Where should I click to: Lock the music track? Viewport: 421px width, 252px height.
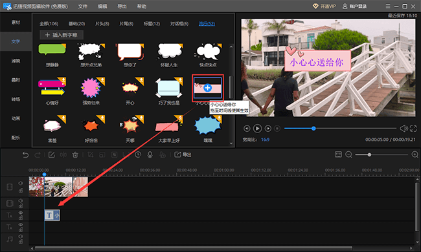click(21, 242)
